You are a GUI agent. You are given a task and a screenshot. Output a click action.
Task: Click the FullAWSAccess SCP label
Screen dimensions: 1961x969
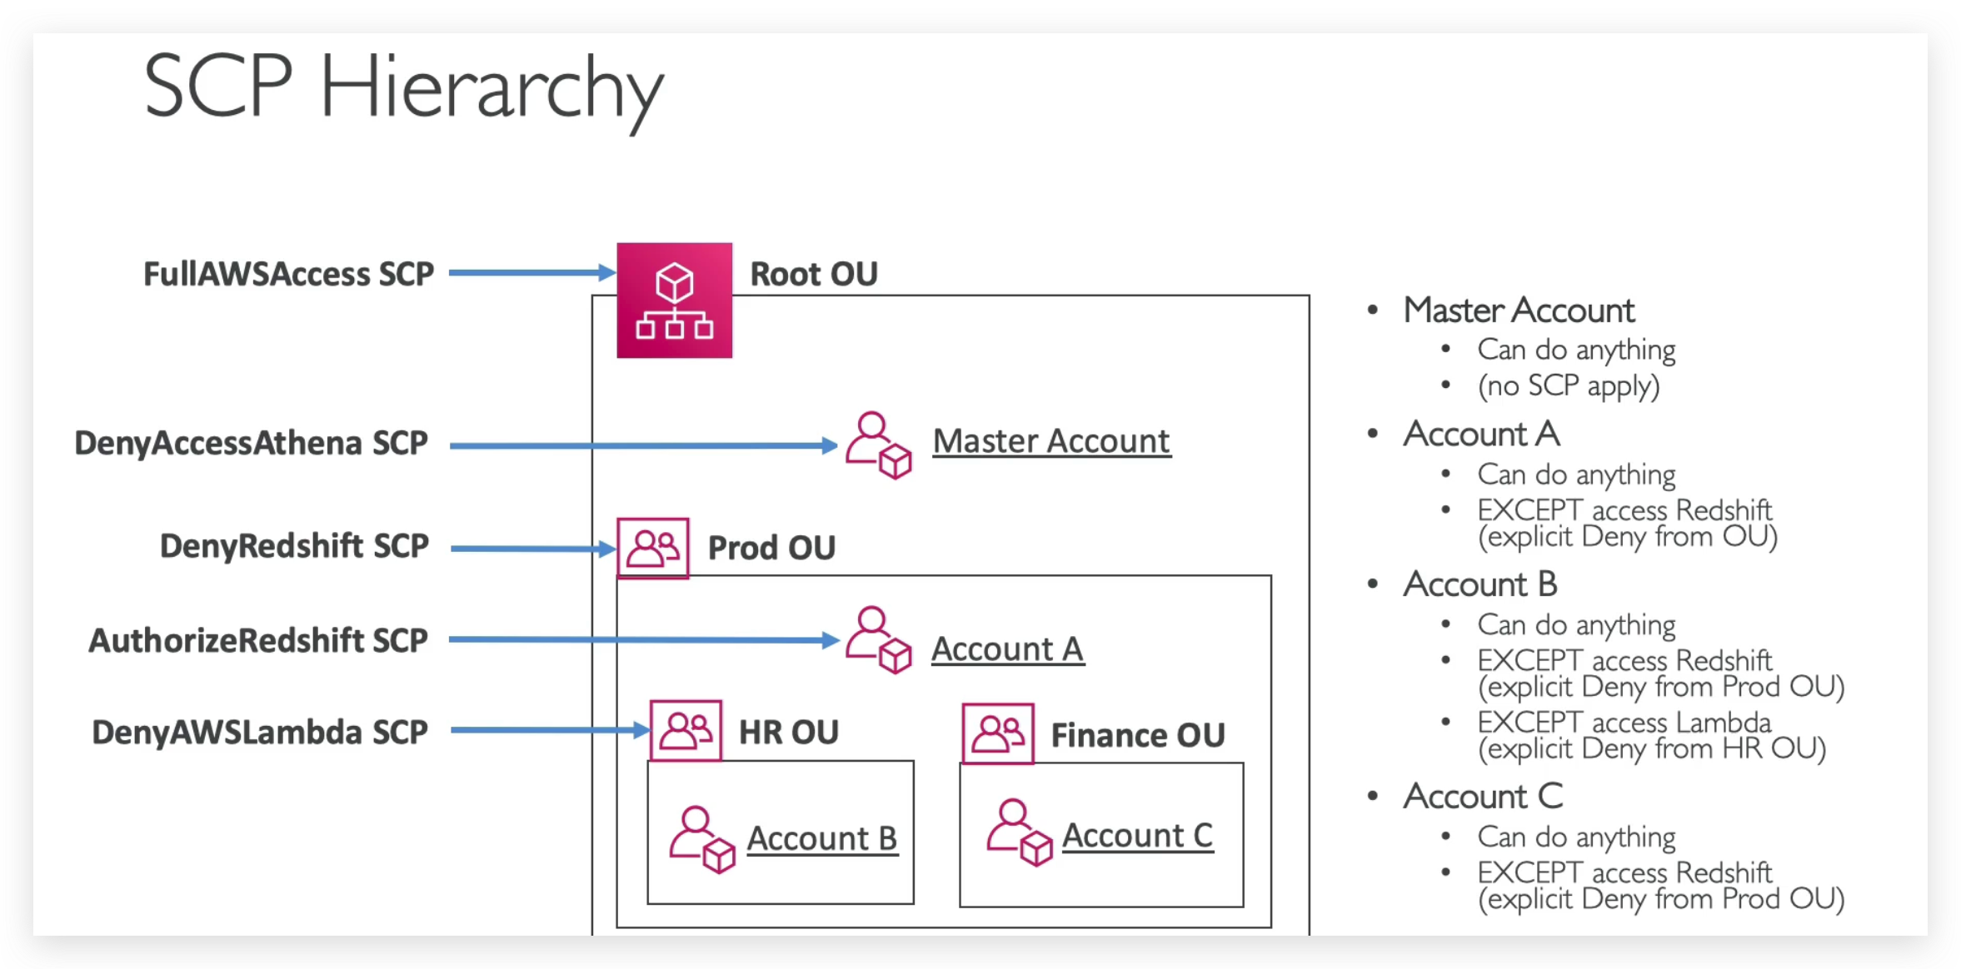(x=288, y=274)
